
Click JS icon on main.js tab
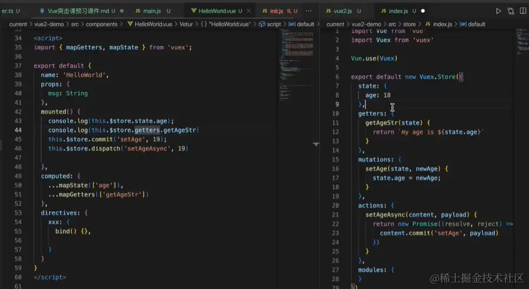(x=138, y=11)
